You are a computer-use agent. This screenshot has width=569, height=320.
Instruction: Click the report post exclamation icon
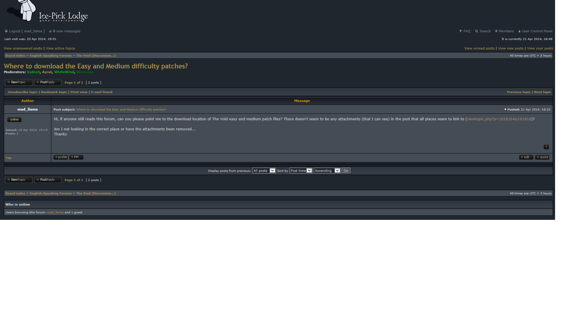[546, 147]
